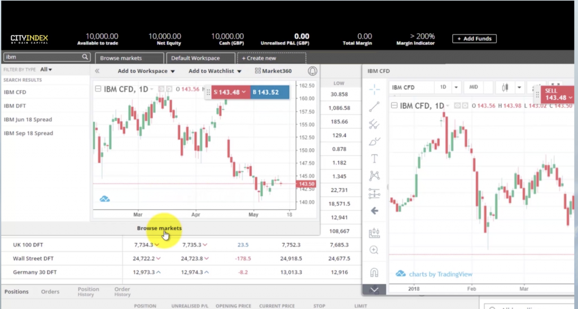Open chart style dropdown arrow next to candles
The image size is (578, 309).
point(519,87)
